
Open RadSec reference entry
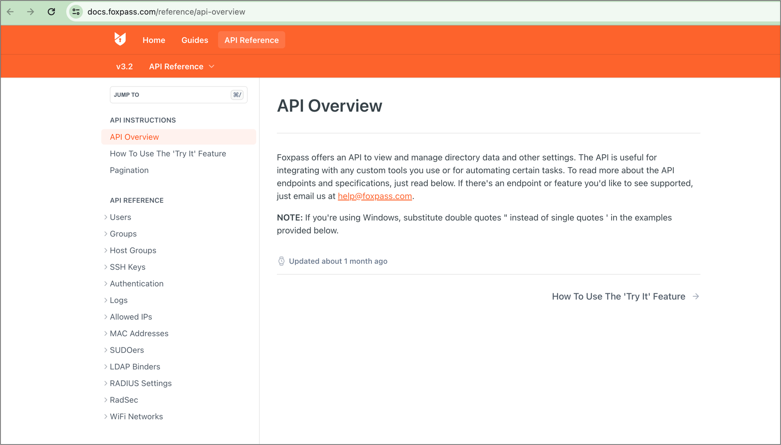coord(124,400)
